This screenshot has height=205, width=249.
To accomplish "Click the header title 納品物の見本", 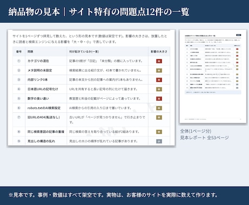I will click(x=34, y=12).
